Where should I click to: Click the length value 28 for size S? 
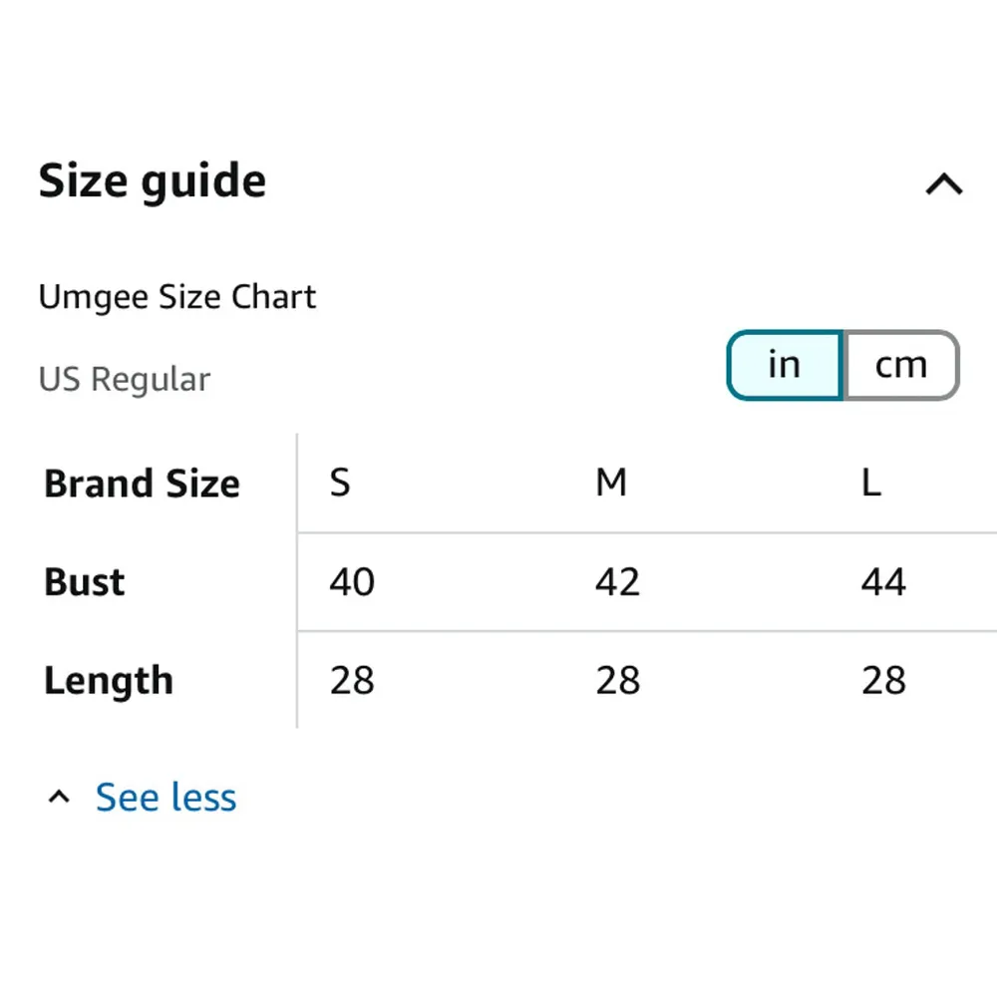tap(352, 681)
